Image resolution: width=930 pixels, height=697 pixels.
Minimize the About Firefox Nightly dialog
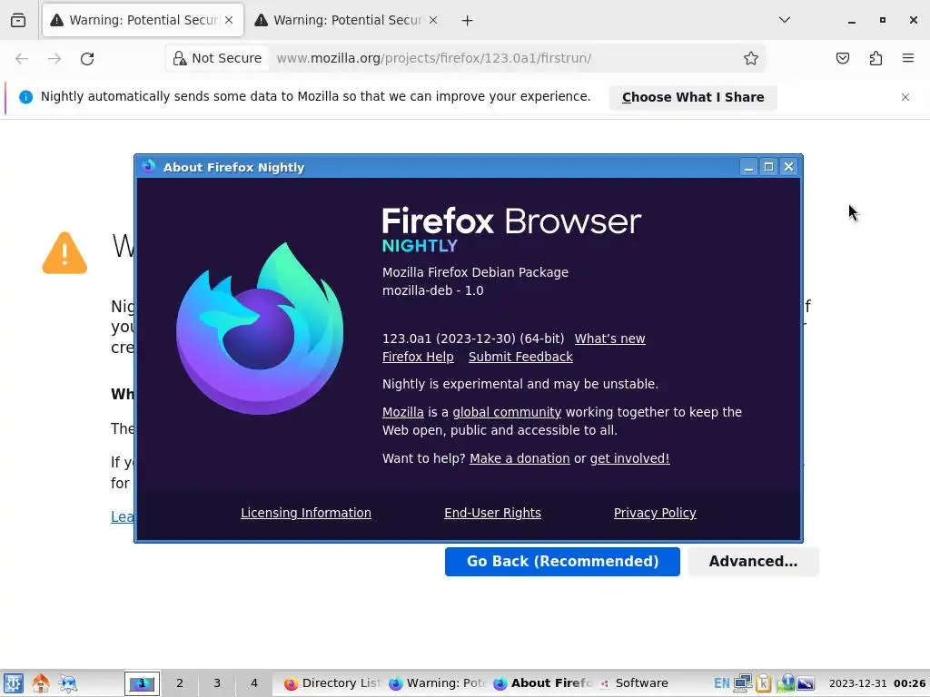[x=748, y=167]
